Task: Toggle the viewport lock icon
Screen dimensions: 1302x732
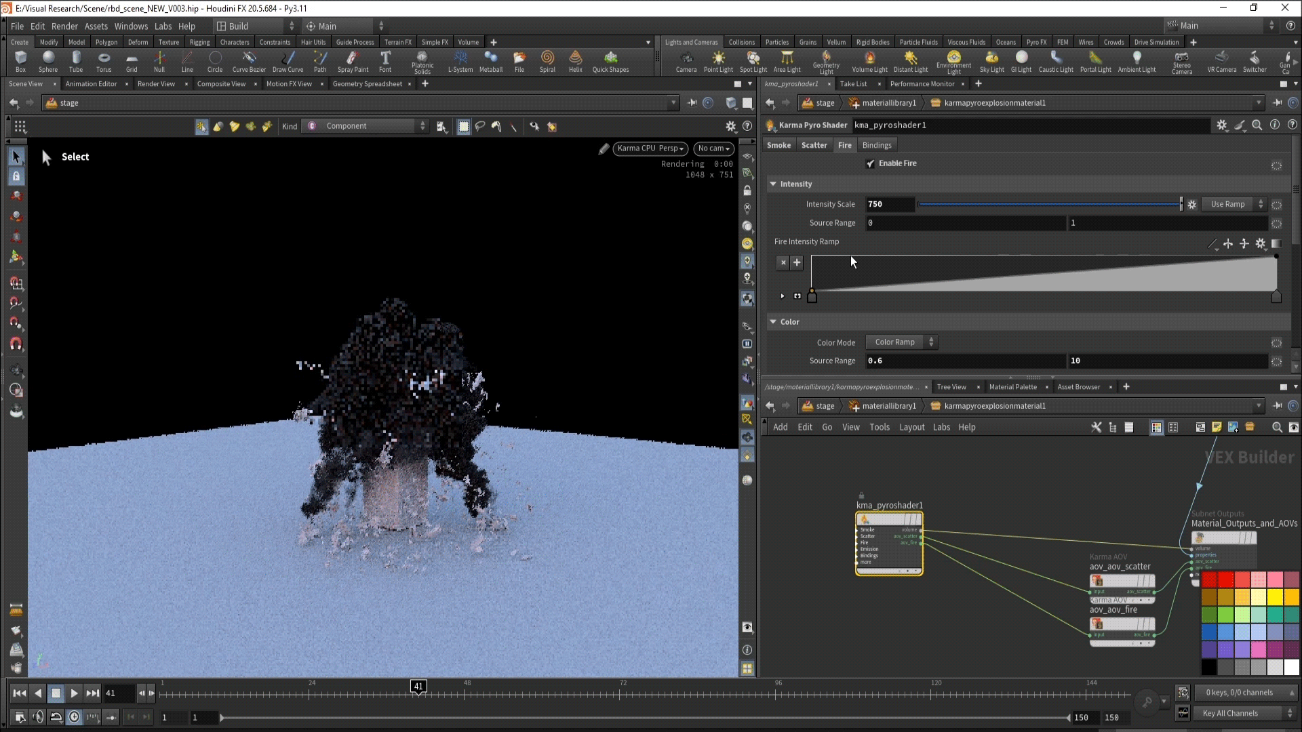Action: coord(747,191)
